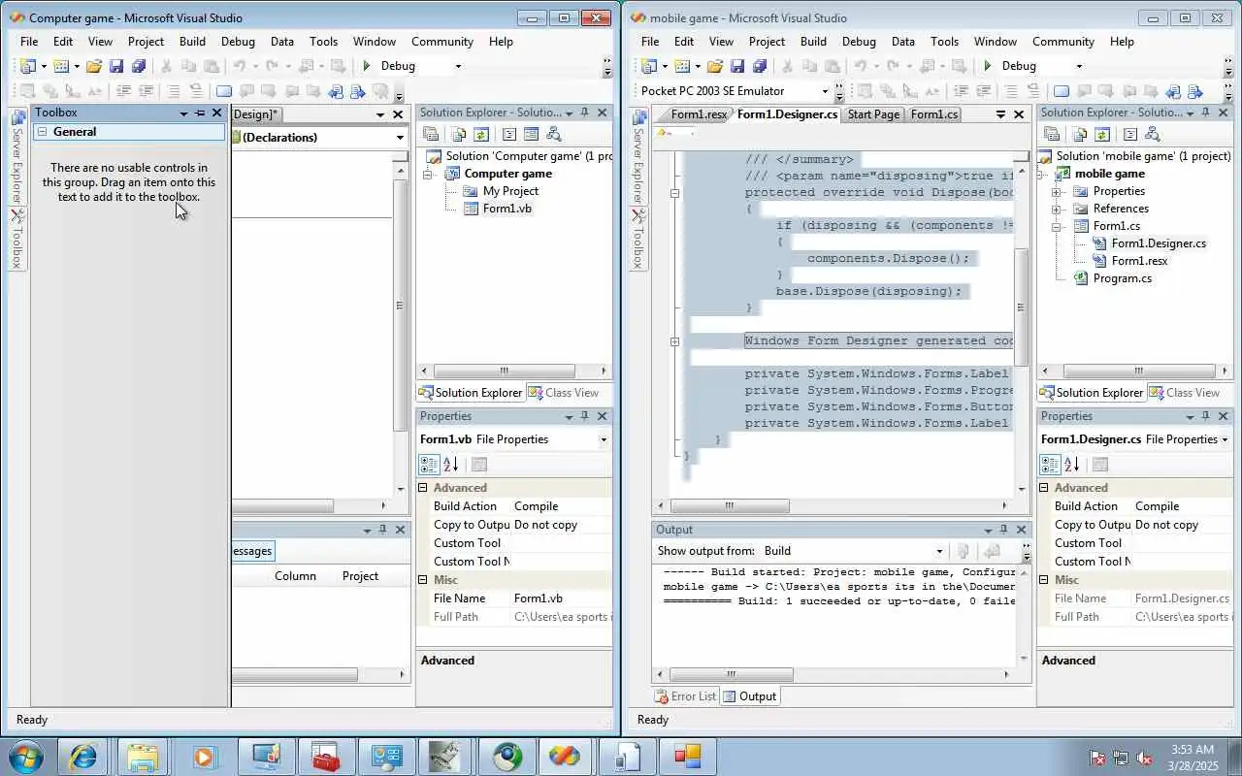Viewport: 1242px width, 776px height.
Task: Open Declarations dropdown in Computer game editor
Action: (400, 138)
